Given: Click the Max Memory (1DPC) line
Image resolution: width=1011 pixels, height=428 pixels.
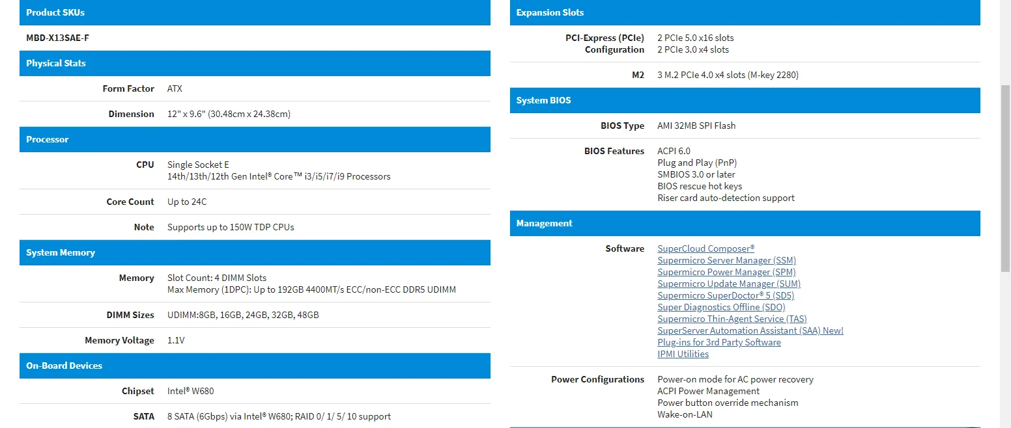Looking at the screenshot, I should (x=311, y=289).
